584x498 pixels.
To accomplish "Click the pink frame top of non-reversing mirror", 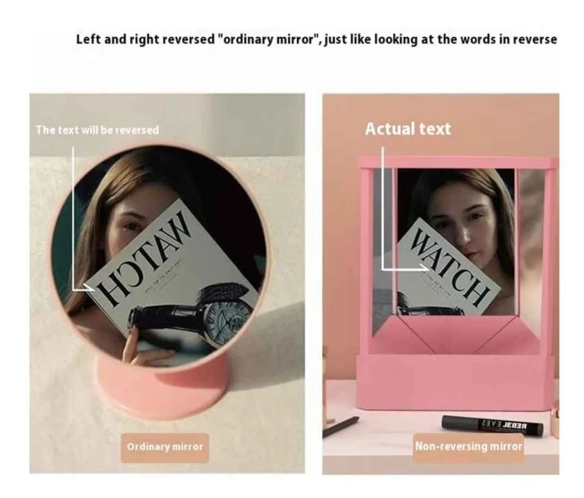I will tap(458, 163).
